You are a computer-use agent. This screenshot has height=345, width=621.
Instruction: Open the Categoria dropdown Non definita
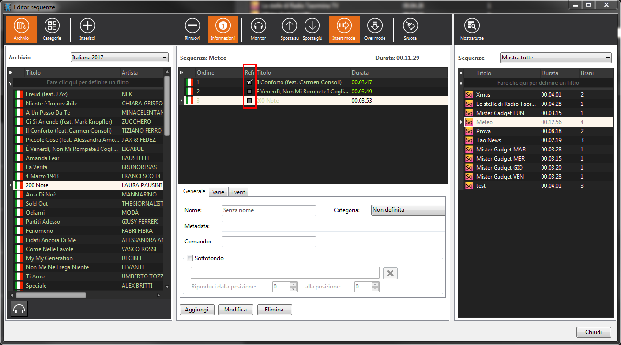408,210
